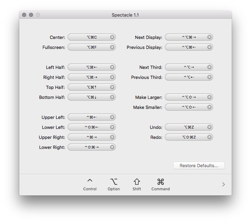Clear the Next Display shortcut X icon

[209, 37]
